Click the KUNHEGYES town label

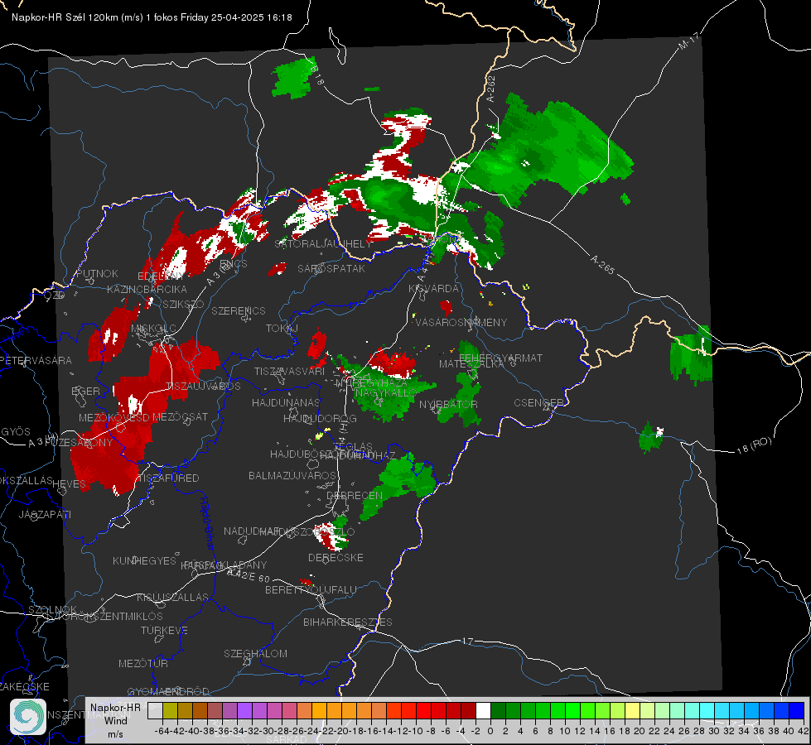pyautogui.click(x=144, y=560)
